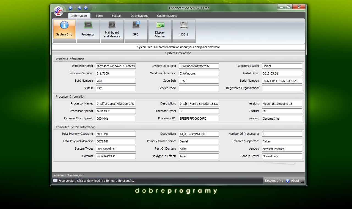
Task: Click the Download Pro button
Action: tap(274, 181)
